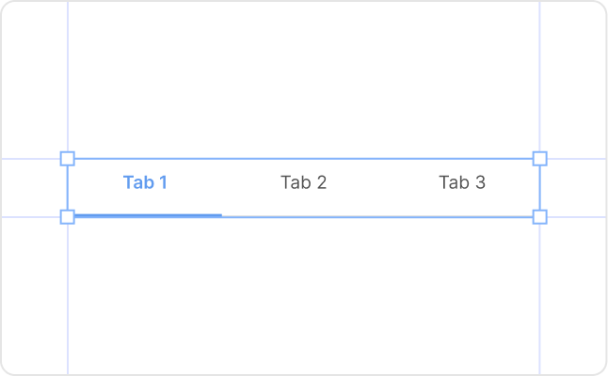Click the empty gap between Tab 2 and Tab 3
The image size is (608, 376).
[383, 182]
